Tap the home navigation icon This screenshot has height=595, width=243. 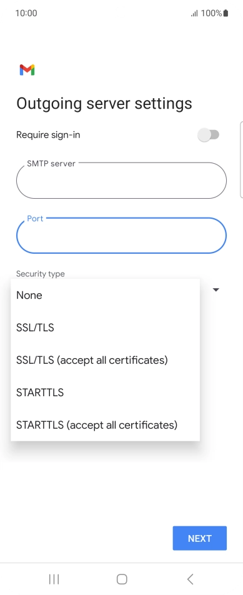pos(122,579)
